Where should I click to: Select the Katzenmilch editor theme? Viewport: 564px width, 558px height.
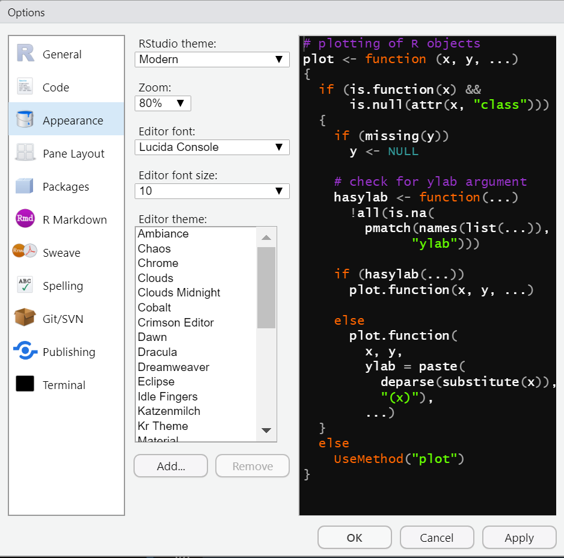[196, 411]
